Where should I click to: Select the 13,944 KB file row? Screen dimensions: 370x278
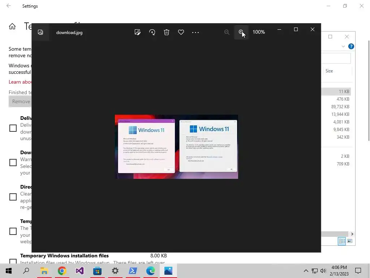(336, 114)
